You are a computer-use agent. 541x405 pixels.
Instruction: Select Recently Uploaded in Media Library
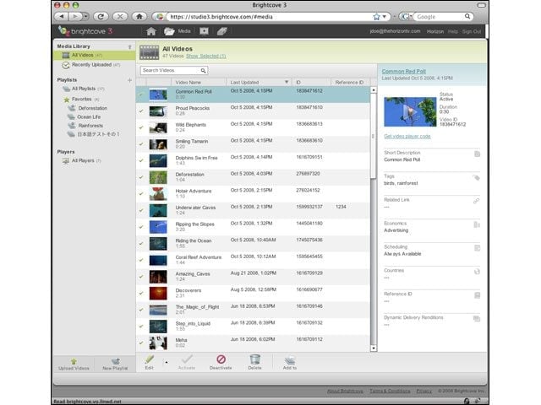(x=95, y=65)
